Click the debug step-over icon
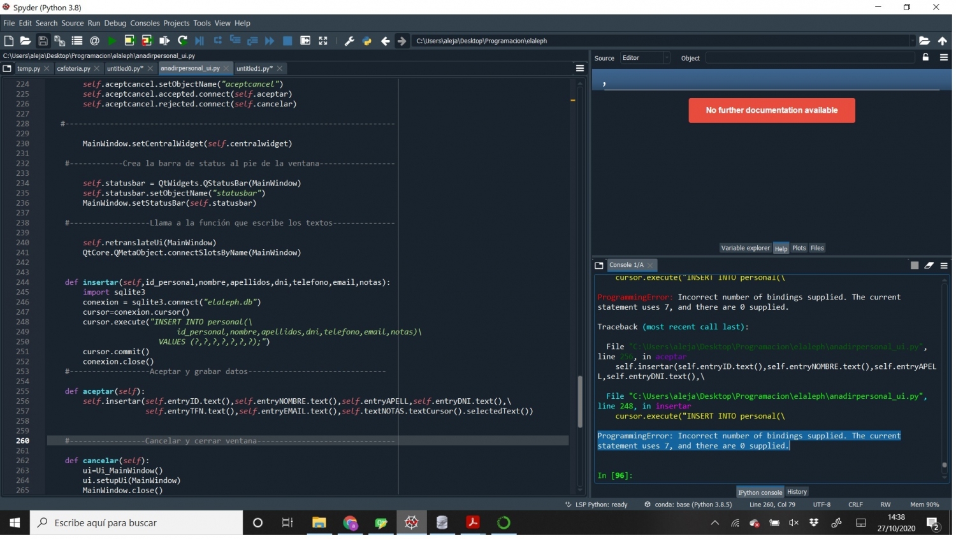956x539 pixels. click(217, 41)
